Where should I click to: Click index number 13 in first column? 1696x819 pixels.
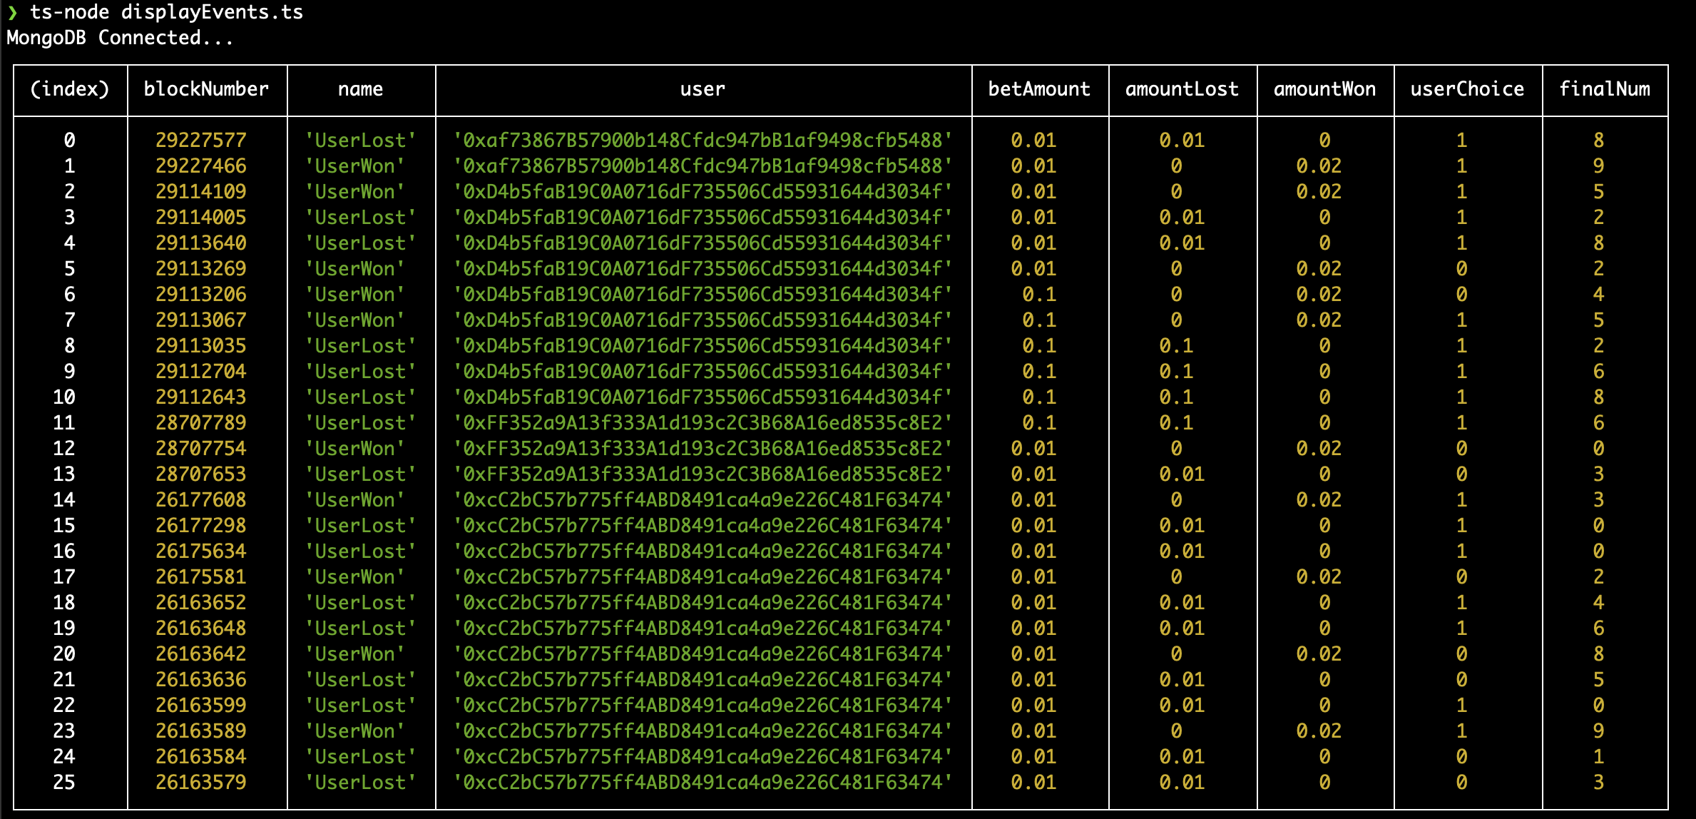pos(64,474)
